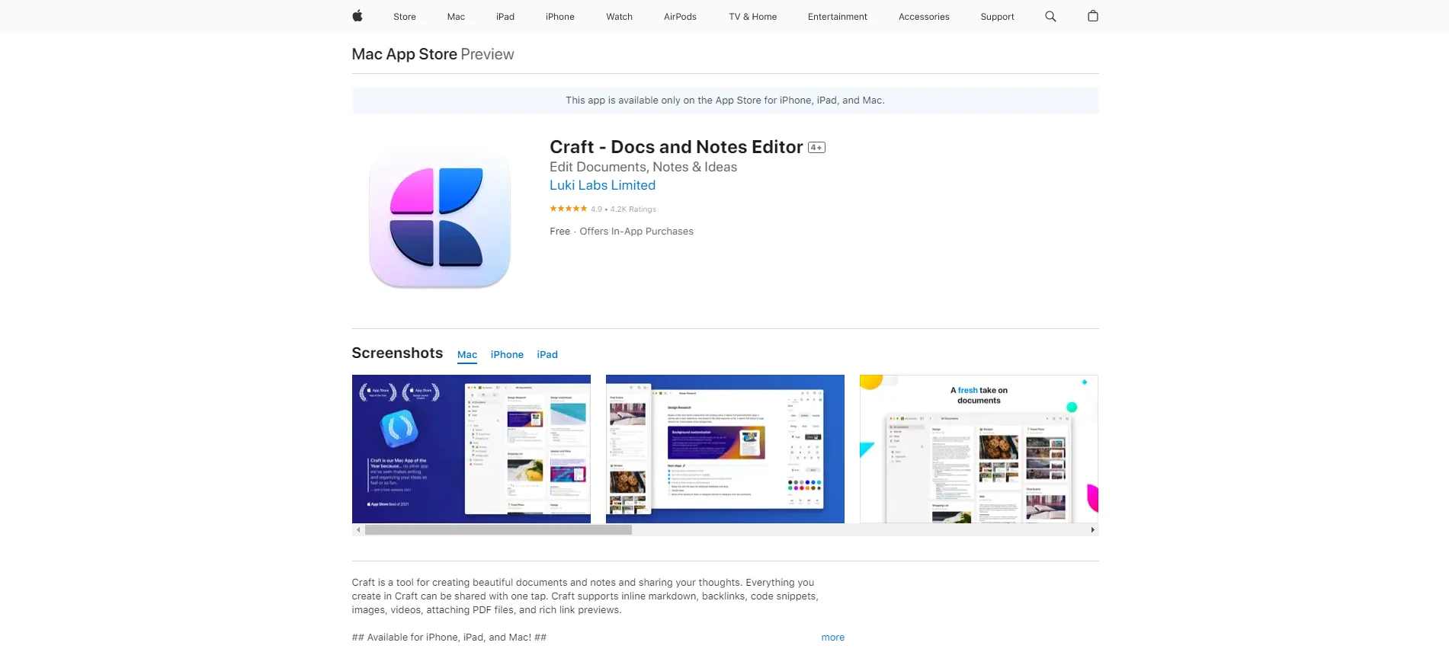
Task: Click 'Free · Offers In-App Purchases' text
Action: pos(621,232)
